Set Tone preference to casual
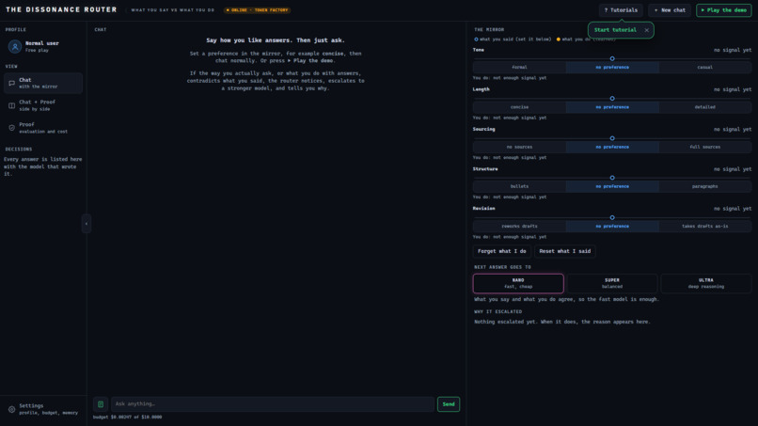The image size is (758, 426). [704, 67]
